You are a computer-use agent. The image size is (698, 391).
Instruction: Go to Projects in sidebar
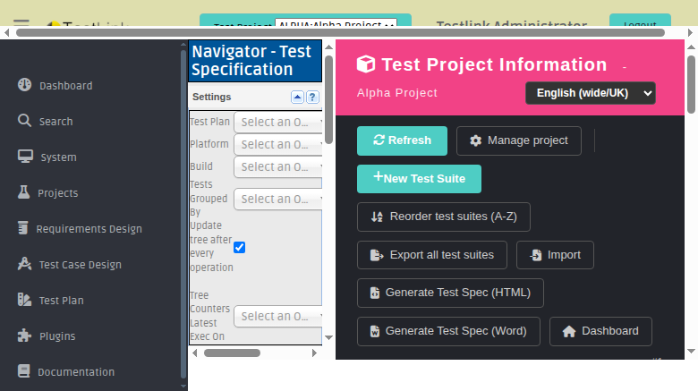(x=58, y=193)
